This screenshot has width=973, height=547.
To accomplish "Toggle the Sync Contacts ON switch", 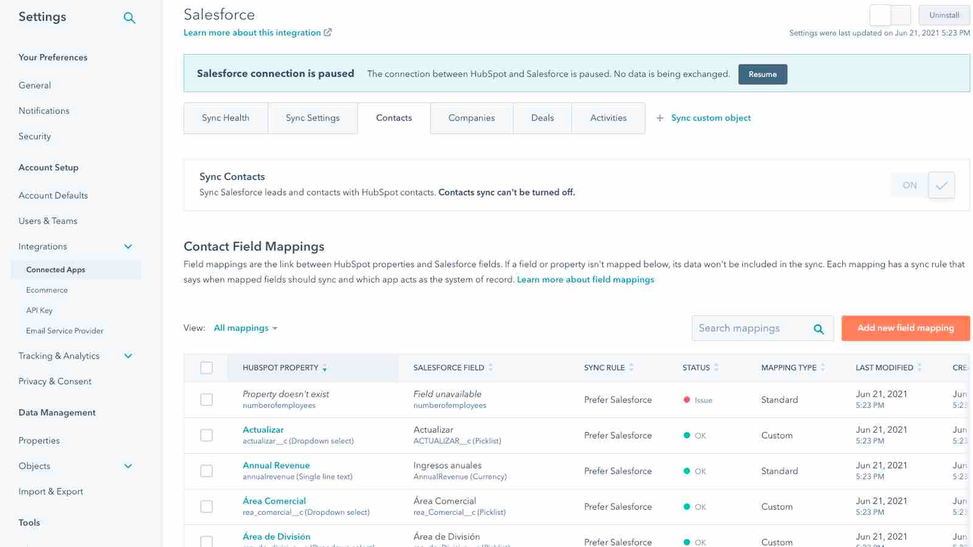I will coord(923,185).
